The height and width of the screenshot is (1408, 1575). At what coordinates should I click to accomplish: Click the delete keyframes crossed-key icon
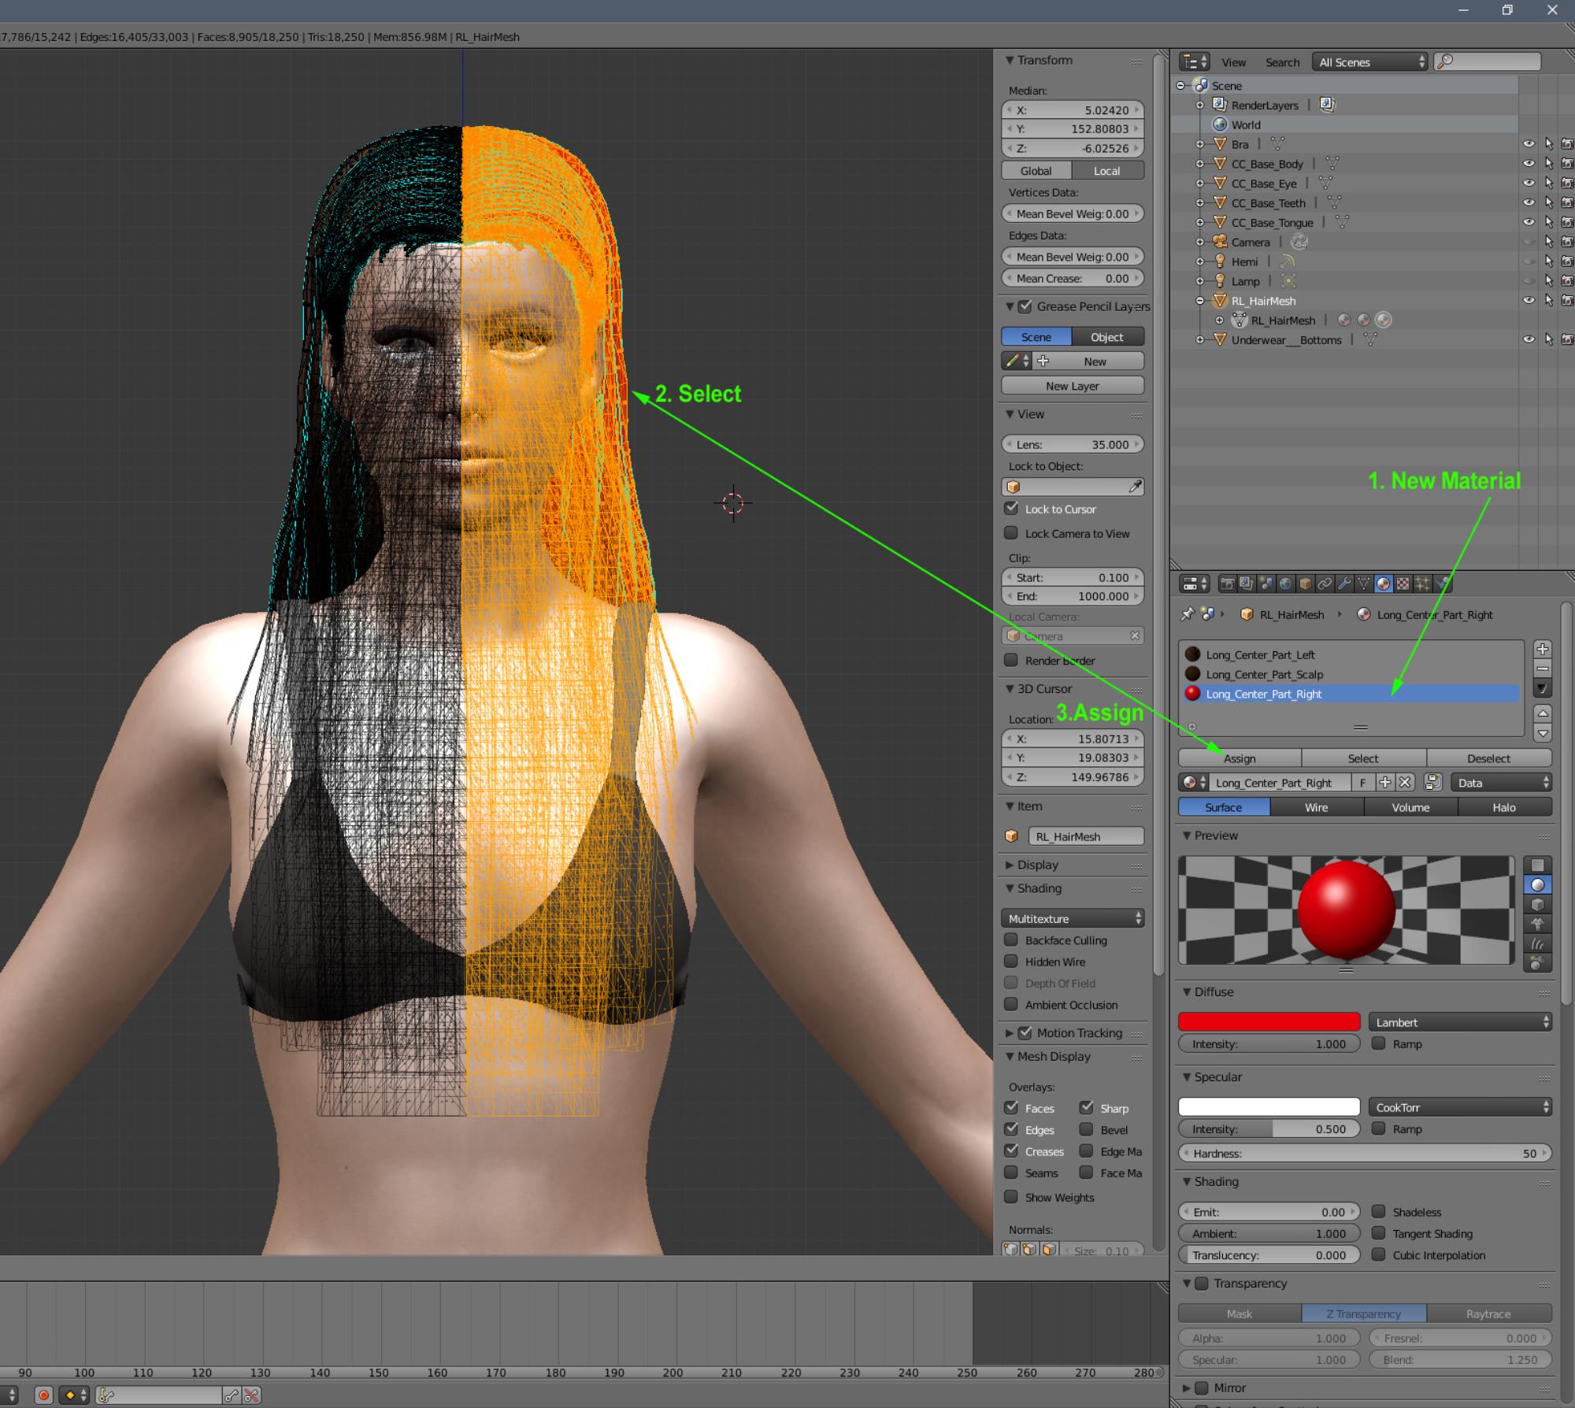point(251,1395)
